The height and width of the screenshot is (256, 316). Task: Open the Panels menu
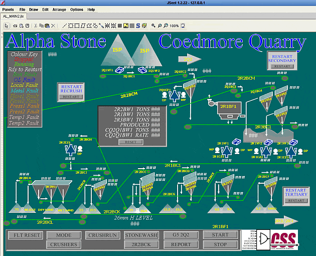[x=8, y=10]
